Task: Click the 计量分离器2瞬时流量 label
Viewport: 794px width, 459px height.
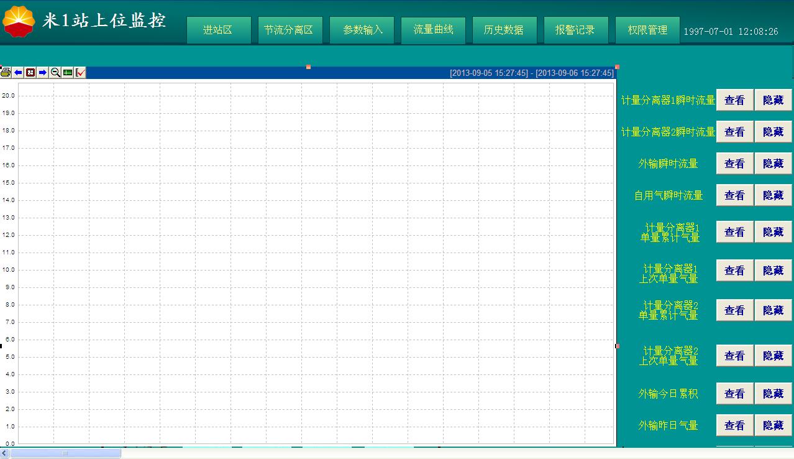Action: point(668,132)
